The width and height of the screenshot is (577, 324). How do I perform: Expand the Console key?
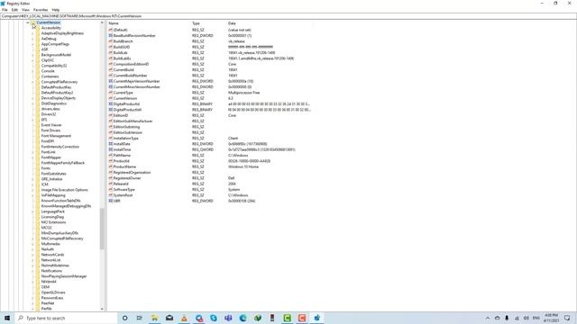tap(32, 71)
